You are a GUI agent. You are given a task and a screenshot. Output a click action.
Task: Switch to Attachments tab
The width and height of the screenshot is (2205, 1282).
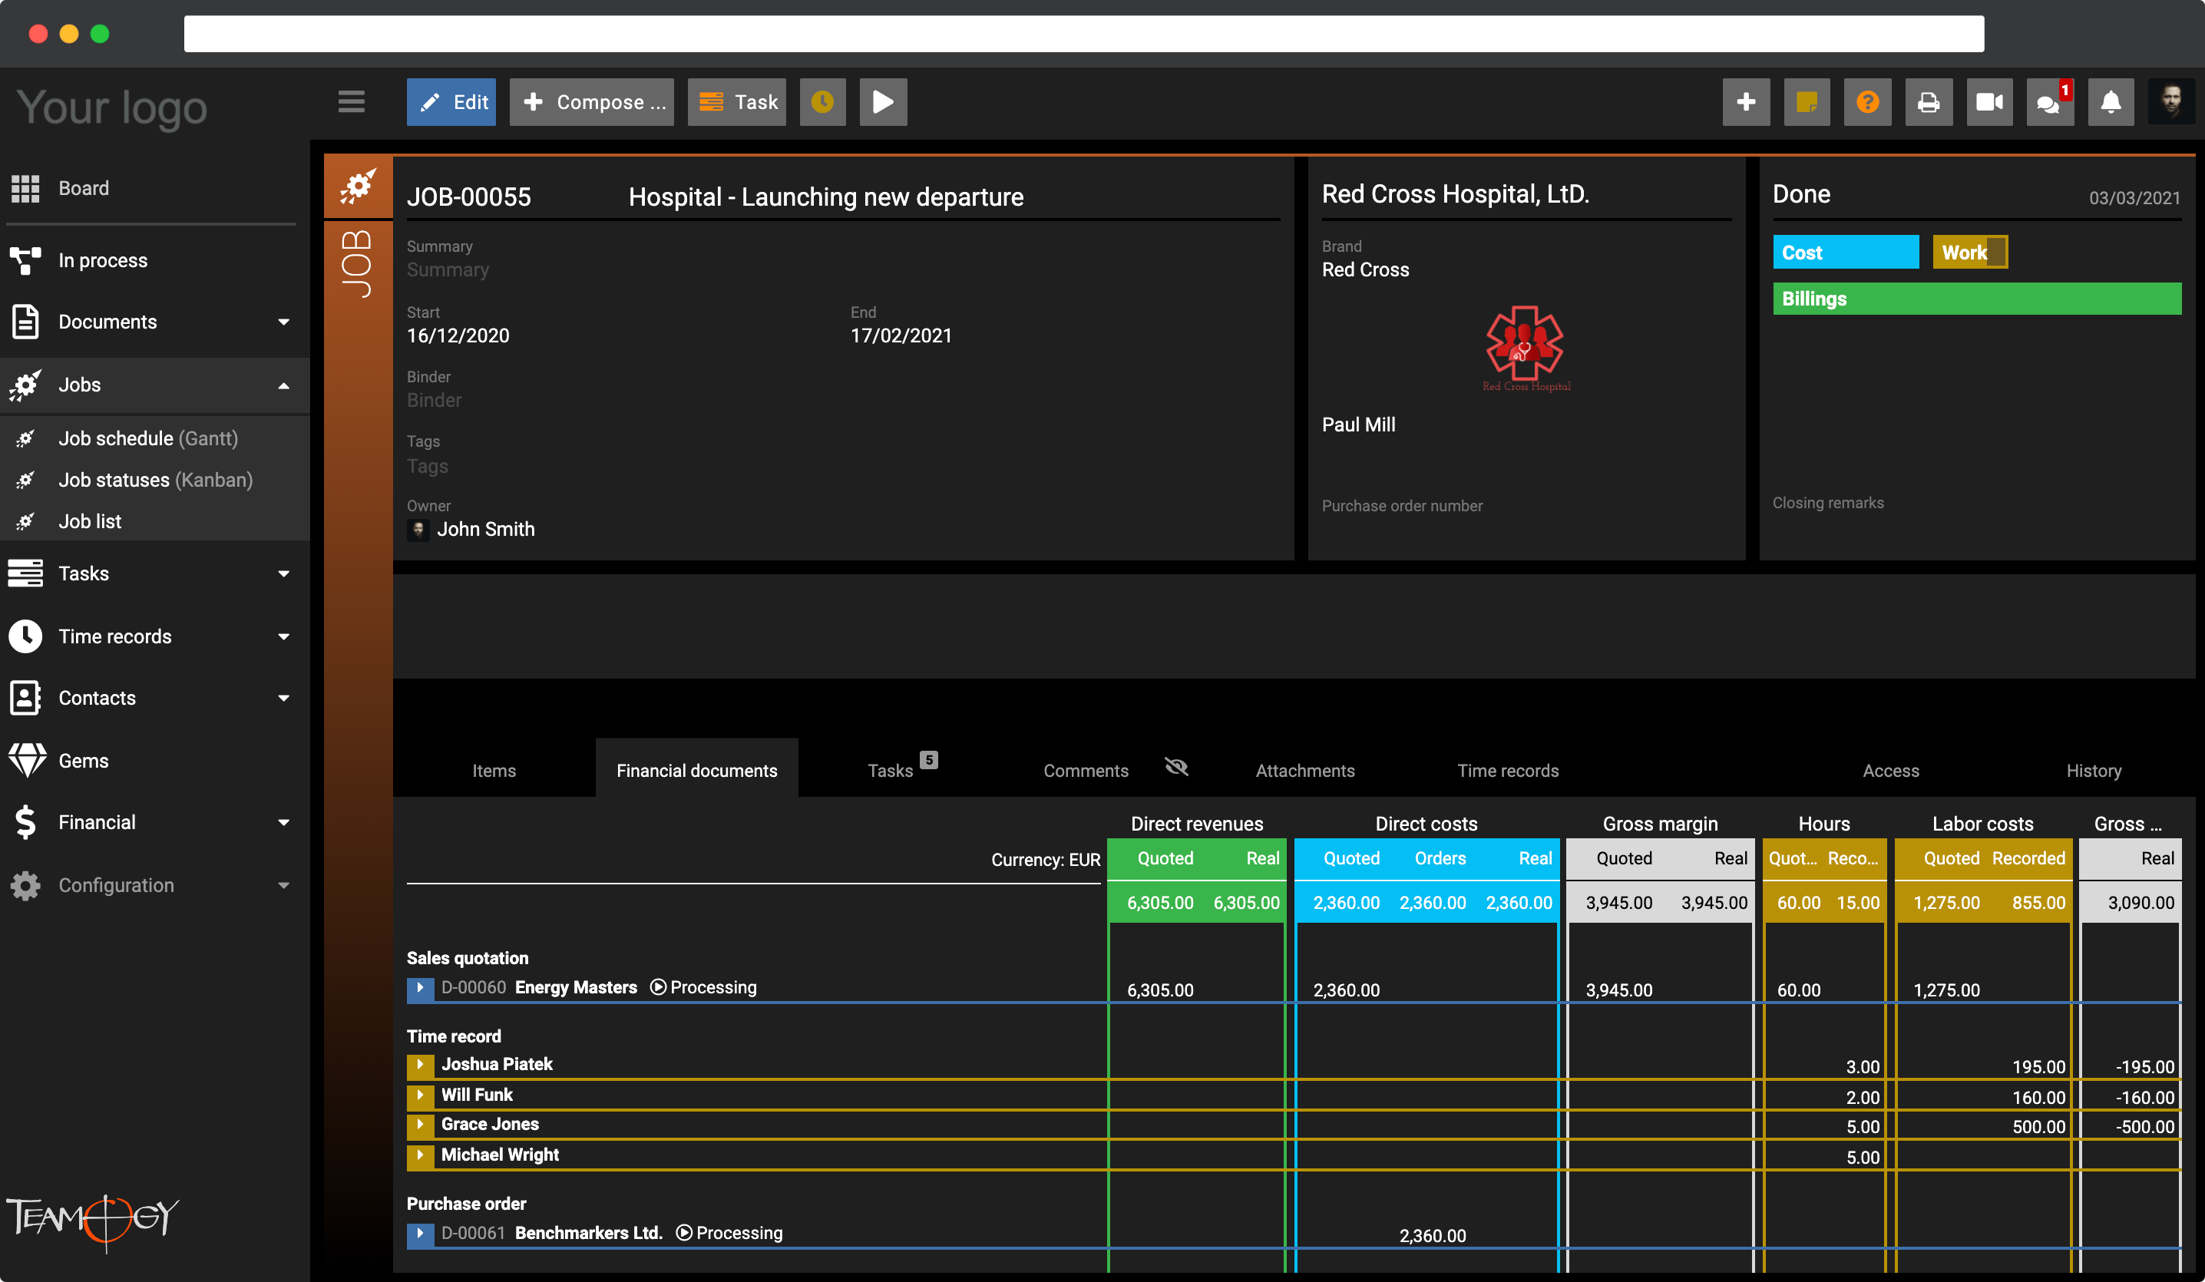pos(1304,770)
